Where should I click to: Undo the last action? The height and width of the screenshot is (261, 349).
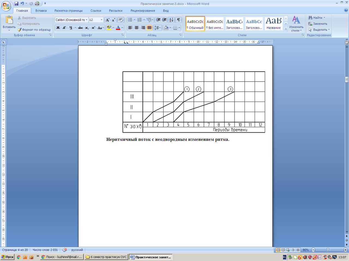[22, 4]
